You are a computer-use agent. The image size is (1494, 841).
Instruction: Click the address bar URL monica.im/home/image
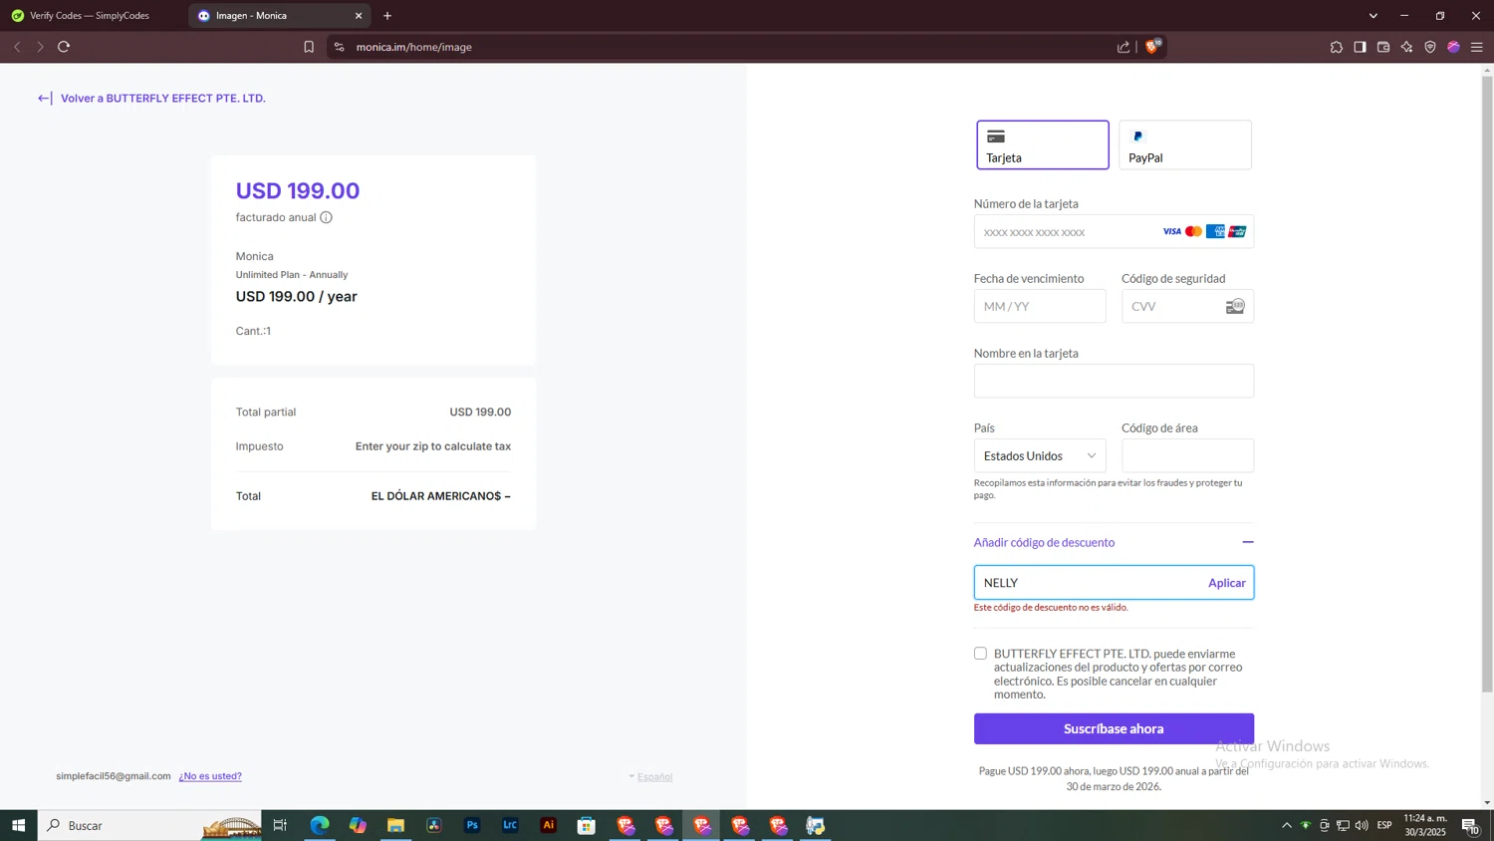tap(414, 47)
